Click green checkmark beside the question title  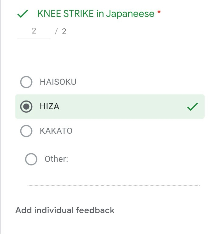pos(23,14)
